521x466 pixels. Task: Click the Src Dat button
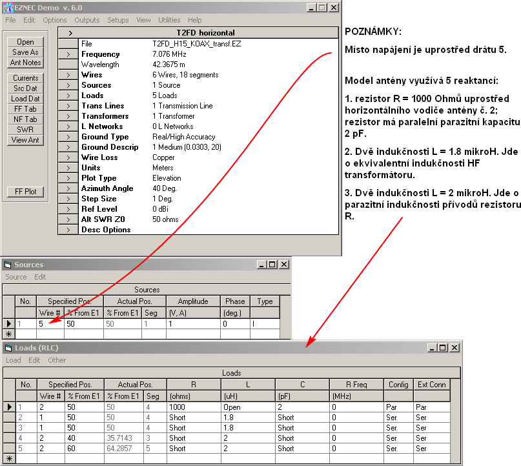(25, 88)
